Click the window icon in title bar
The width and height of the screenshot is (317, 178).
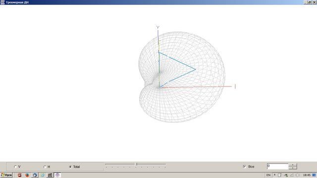(x=2, y=2)
